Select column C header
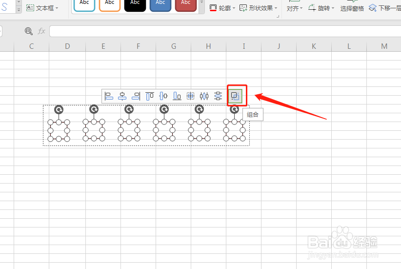 pos(31,46)
